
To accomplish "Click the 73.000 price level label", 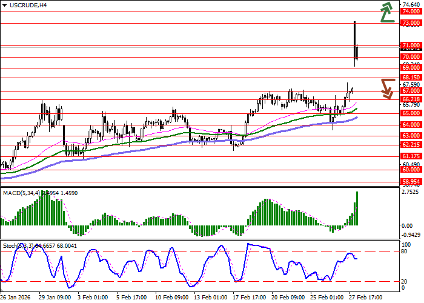I will (411, 23).
